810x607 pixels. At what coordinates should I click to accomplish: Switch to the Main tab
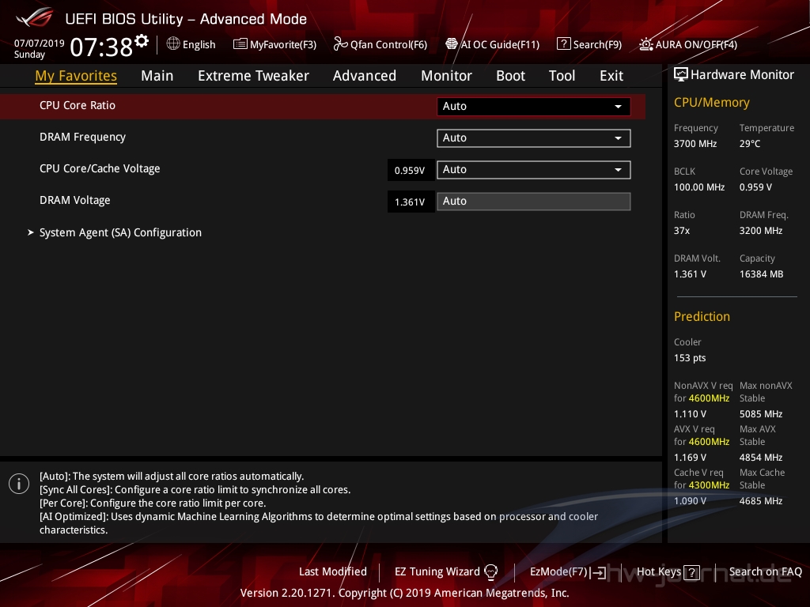(x=157, y=76)
